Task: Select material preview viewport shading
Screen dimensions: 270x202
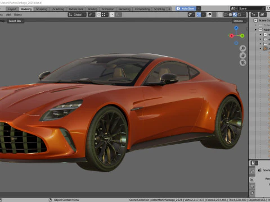Action: [235, 15]
